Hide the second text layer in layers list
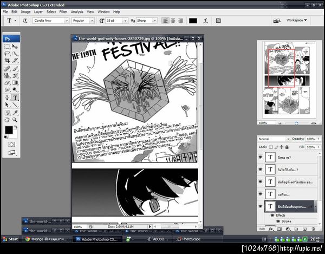Viewport: 325px width, 254px height. click(261, 170)
